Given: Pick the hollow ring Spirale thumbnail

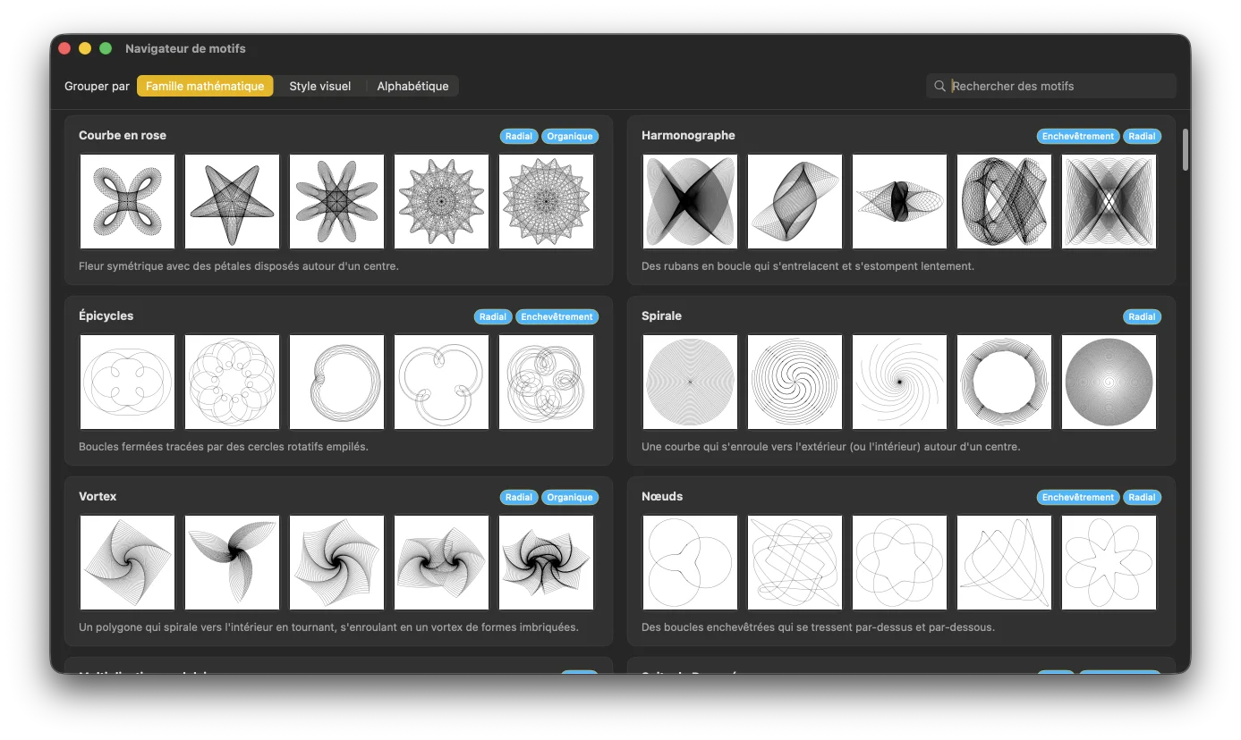Looking at the screenshot, I should (1004, 383).
